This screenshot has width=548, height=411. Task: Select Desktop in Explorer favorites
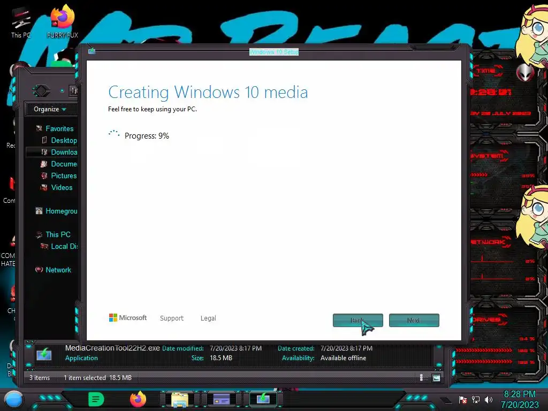[x=64, y=141]
